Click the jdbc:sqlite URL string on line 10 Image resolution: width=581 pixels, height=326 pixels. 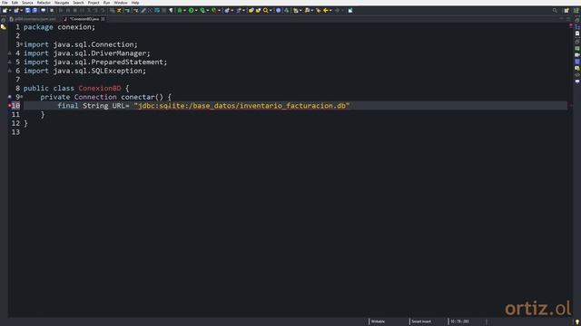(241, 106)
